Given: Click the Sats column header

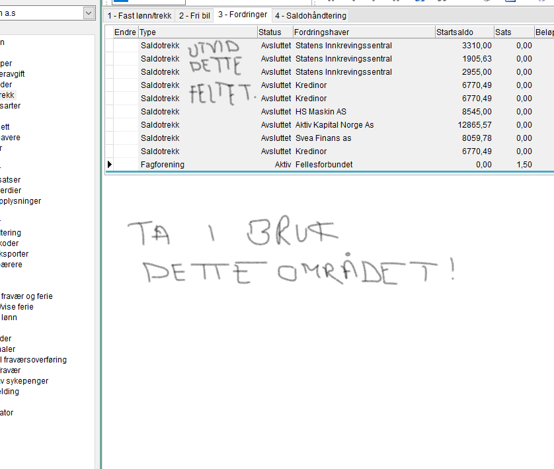Looking at the screenshot, I should tap(514, 32).
